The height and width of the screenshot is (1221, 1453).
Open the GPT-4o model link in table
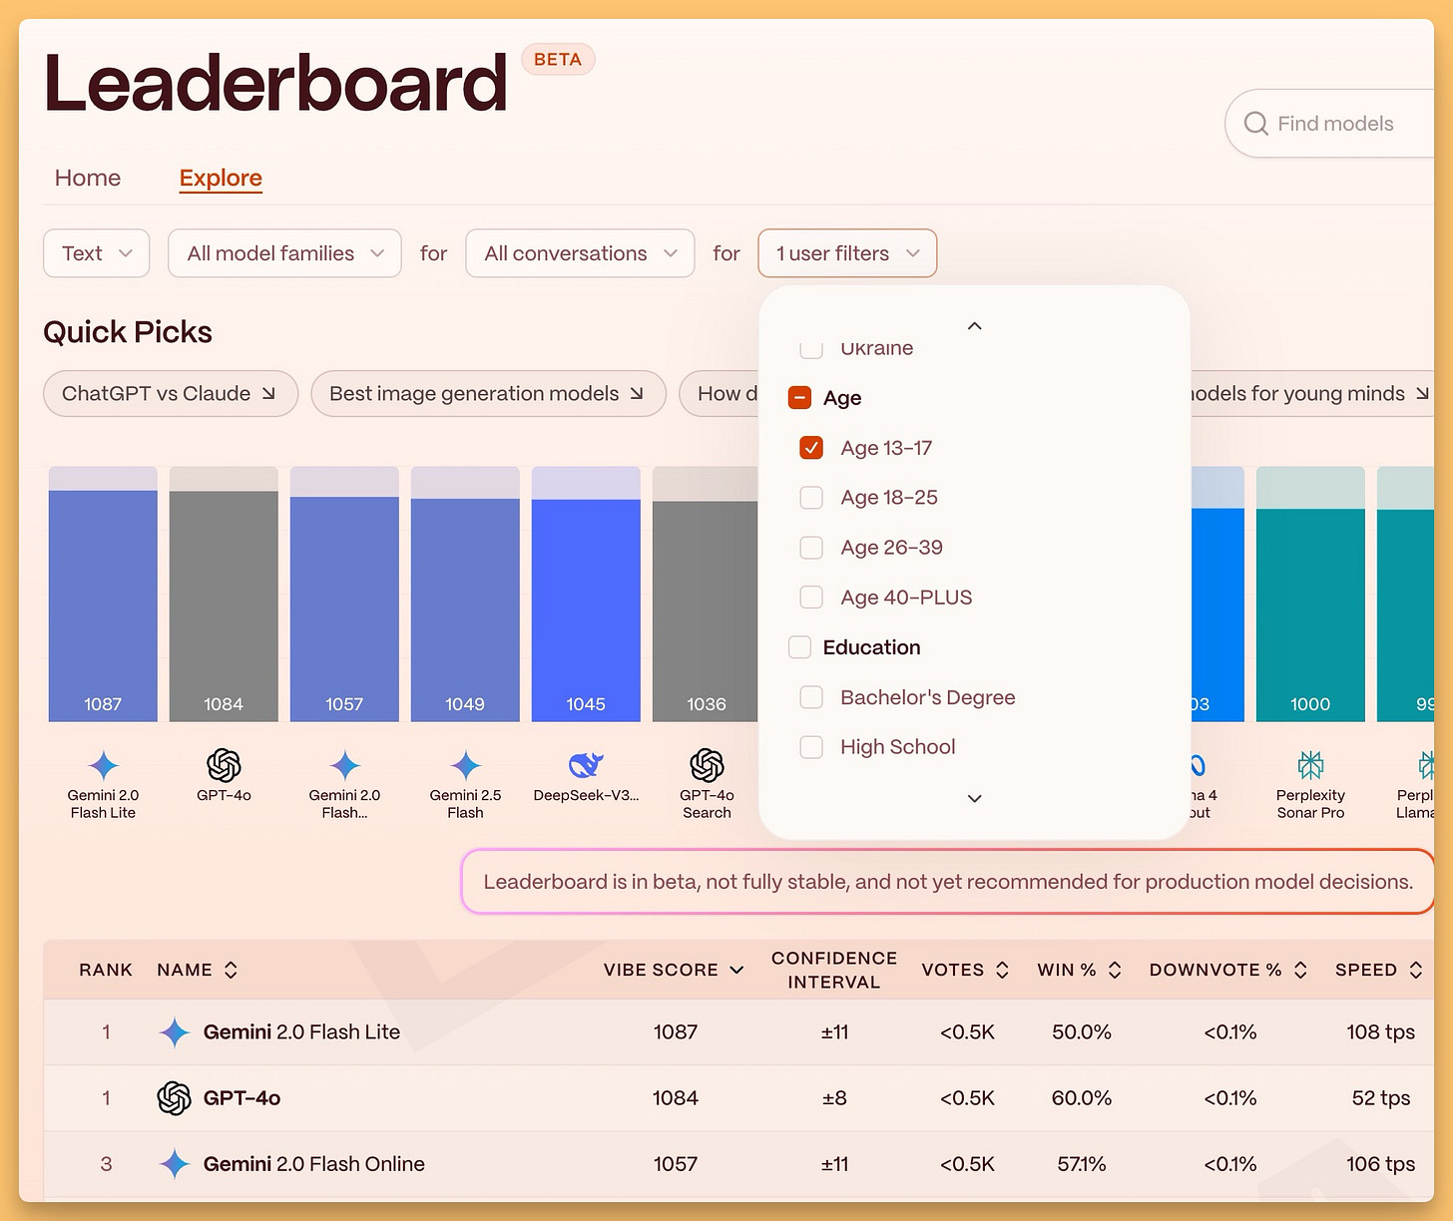tap(242, 1098)
